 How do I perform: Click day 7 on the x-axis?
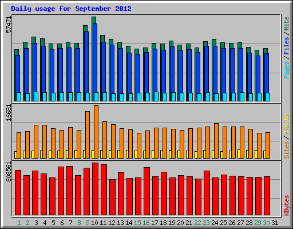pos(70,223)
